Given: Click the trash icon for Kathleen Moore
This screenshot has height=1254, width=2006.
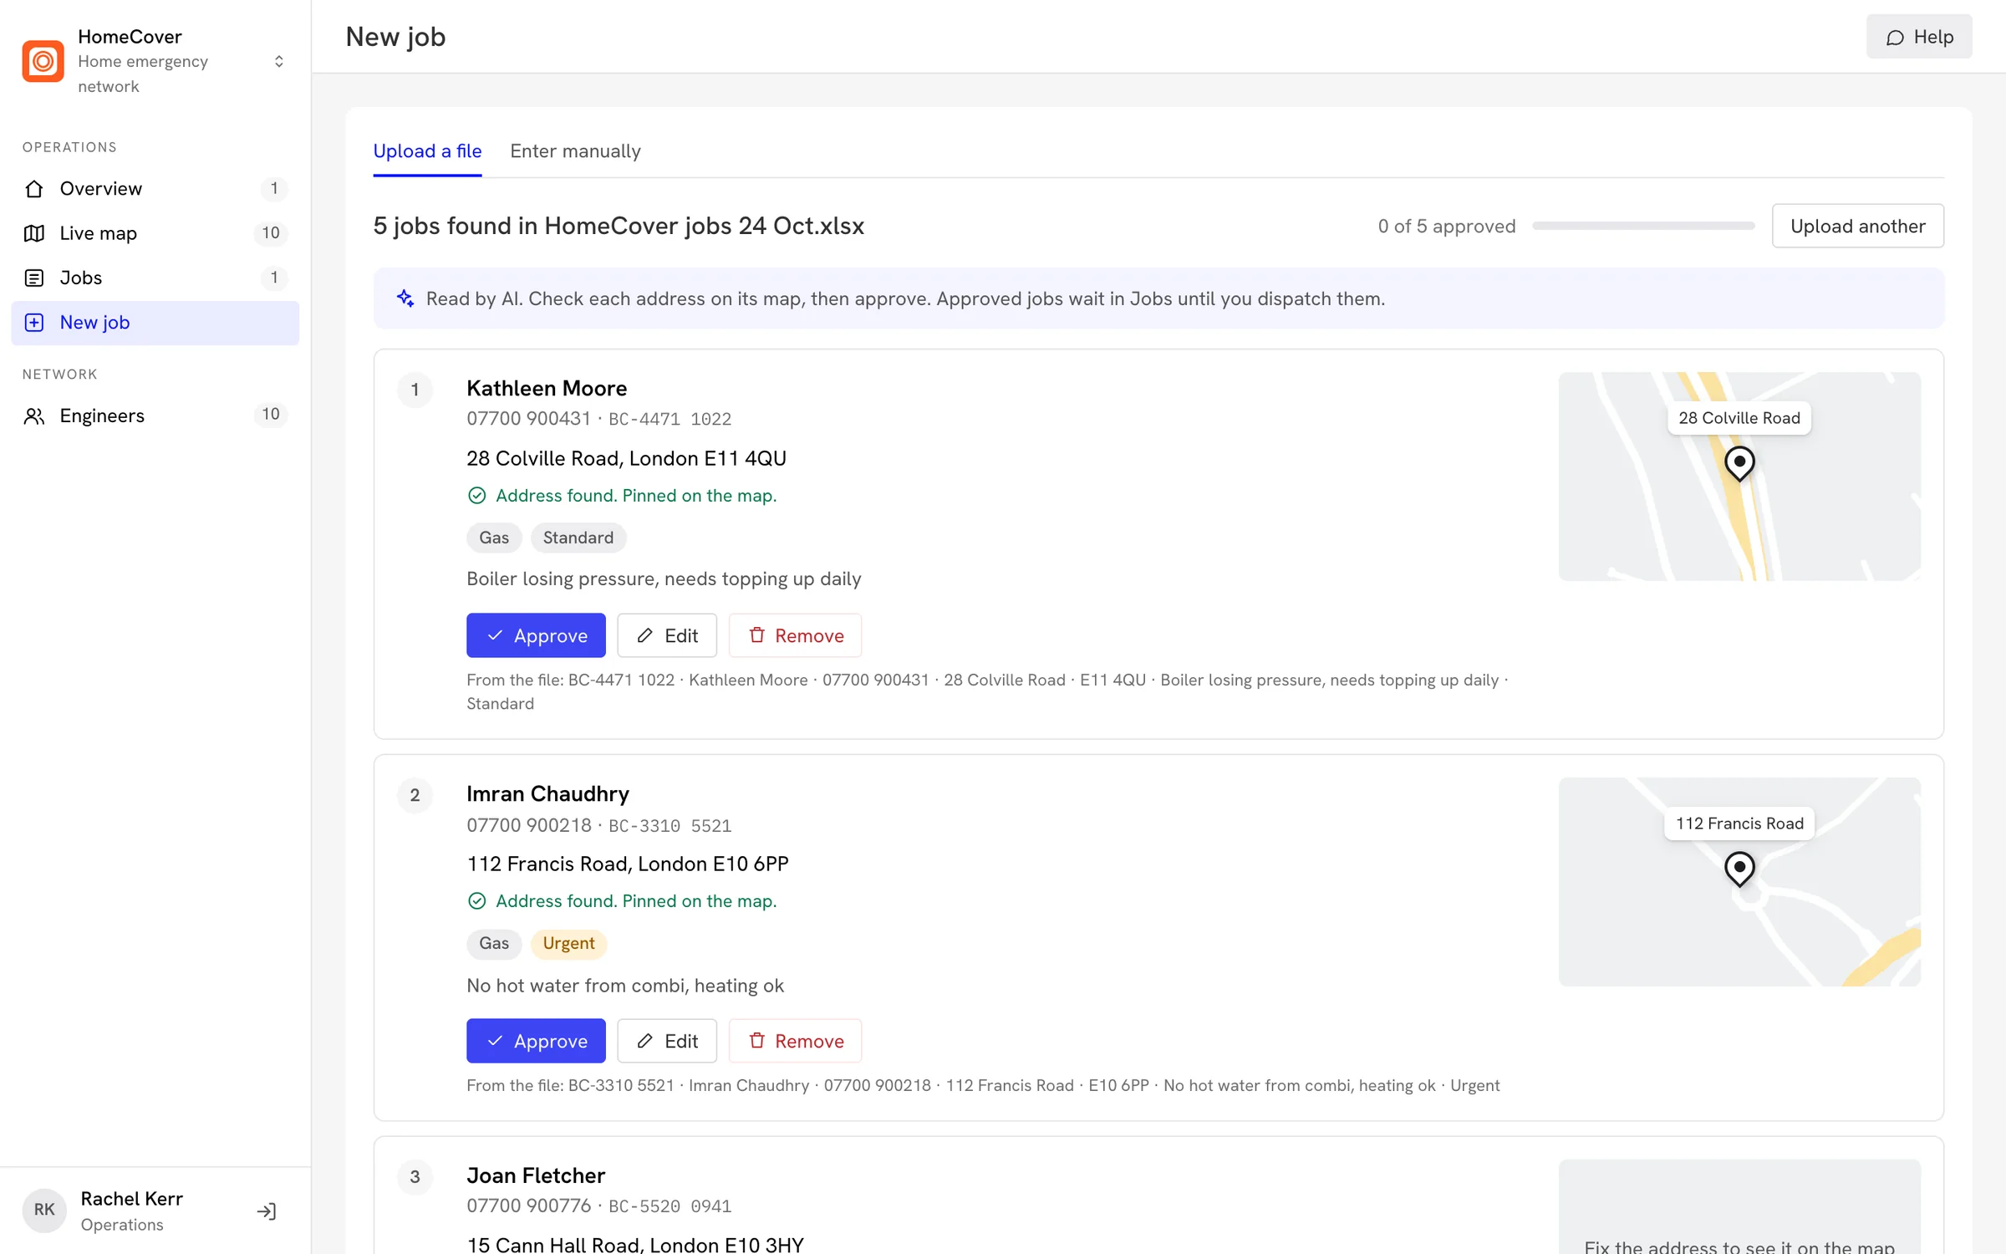Looking at the screenshot, I should (757, 635).
